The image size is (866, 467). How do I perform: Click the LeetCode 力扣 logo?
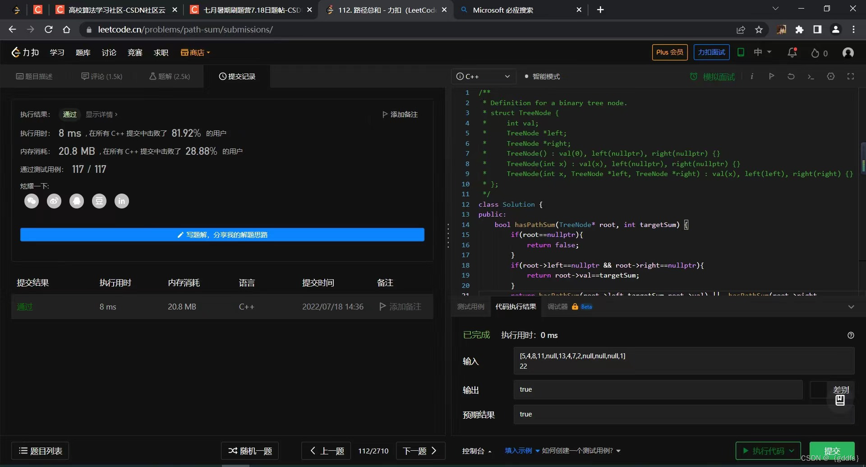pyautogui.click(x=25, y=52)
